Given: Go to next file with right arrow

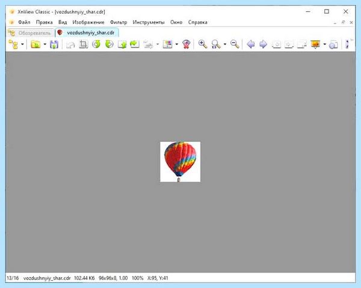Looking at the screenshot, I should coord(263,44).
